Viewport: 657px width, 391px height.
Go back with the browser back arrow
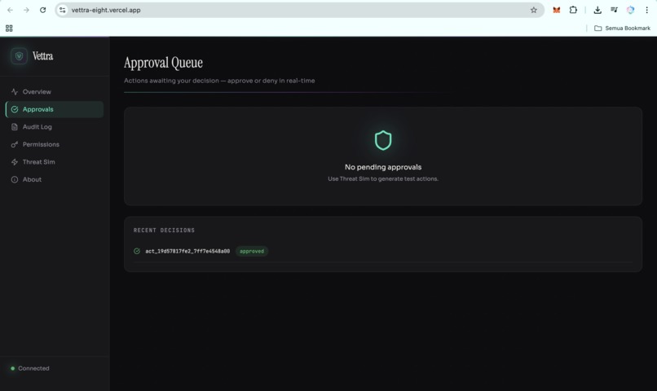point(10,10)
